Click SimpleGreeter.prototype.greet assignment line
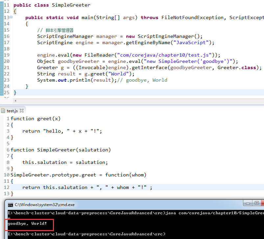The image size is (264, 239). [79, 175]
